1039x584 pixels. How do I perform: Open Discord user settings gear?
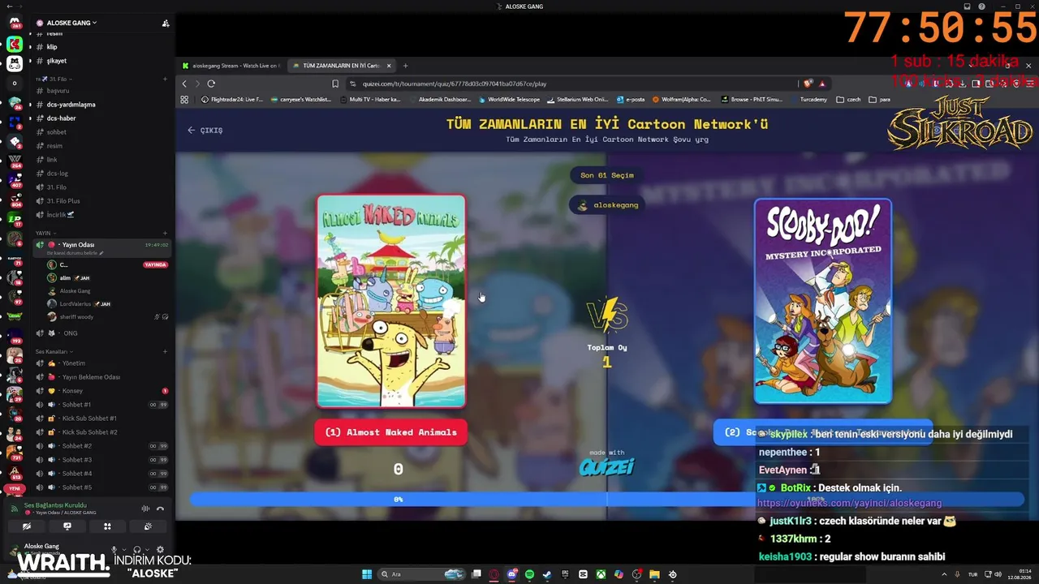click(160, 549)
